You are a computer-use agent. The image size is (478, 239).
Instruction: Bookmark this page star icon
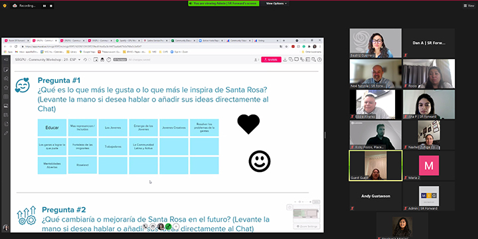coord(287,46)
